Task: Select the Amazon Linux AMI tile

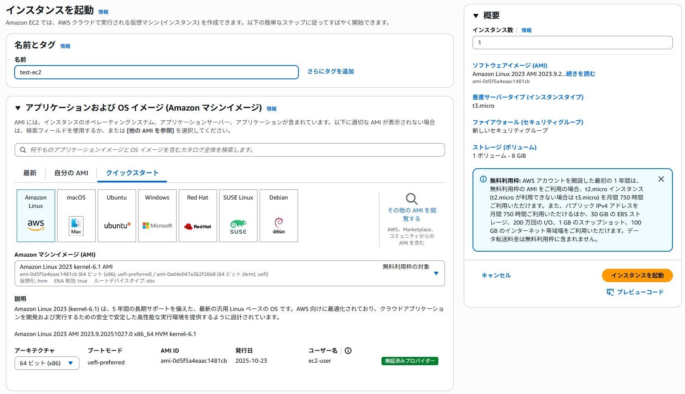Action: pyautogui.click(x=36, y=216)
